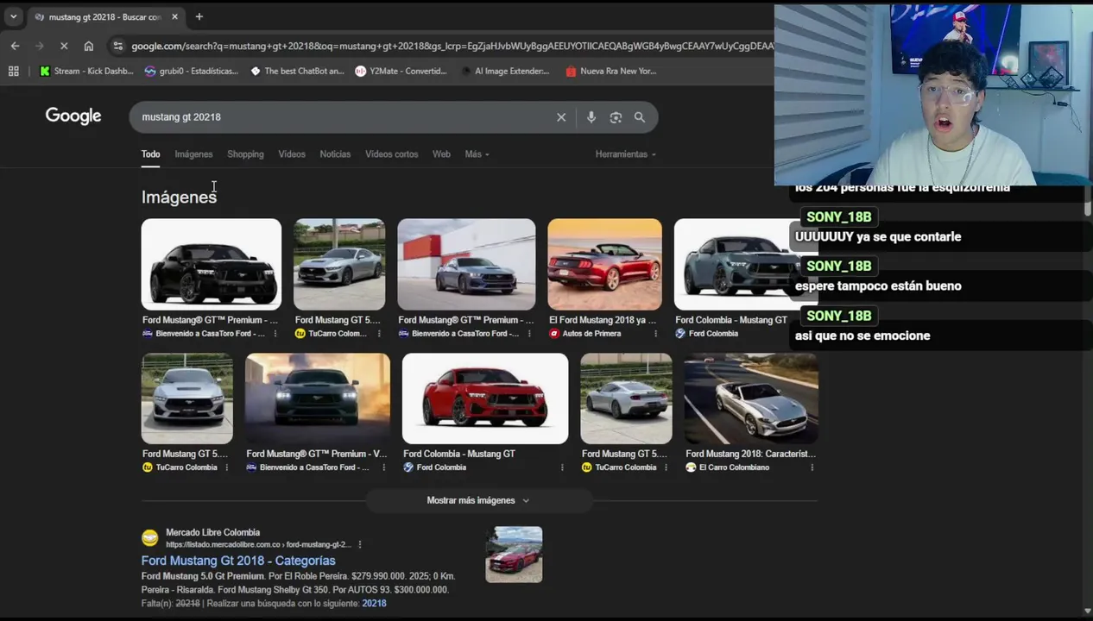Screen dimensions: 1093x621
Task: Open the black Mustang GT Premium thumbnail
Action: coord(212,264)
